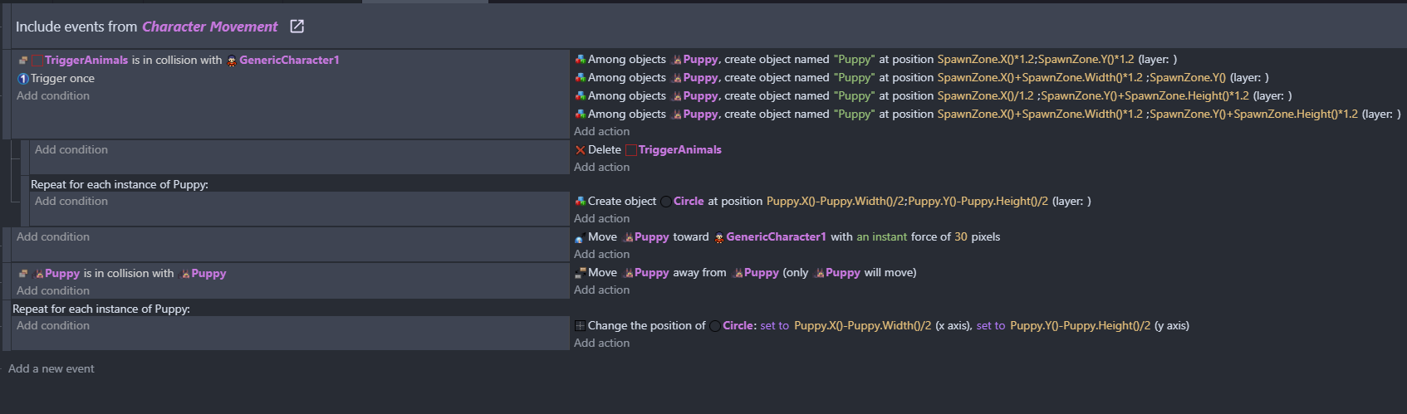
Task: Click Add a new event
Action: tap(51, 368)
